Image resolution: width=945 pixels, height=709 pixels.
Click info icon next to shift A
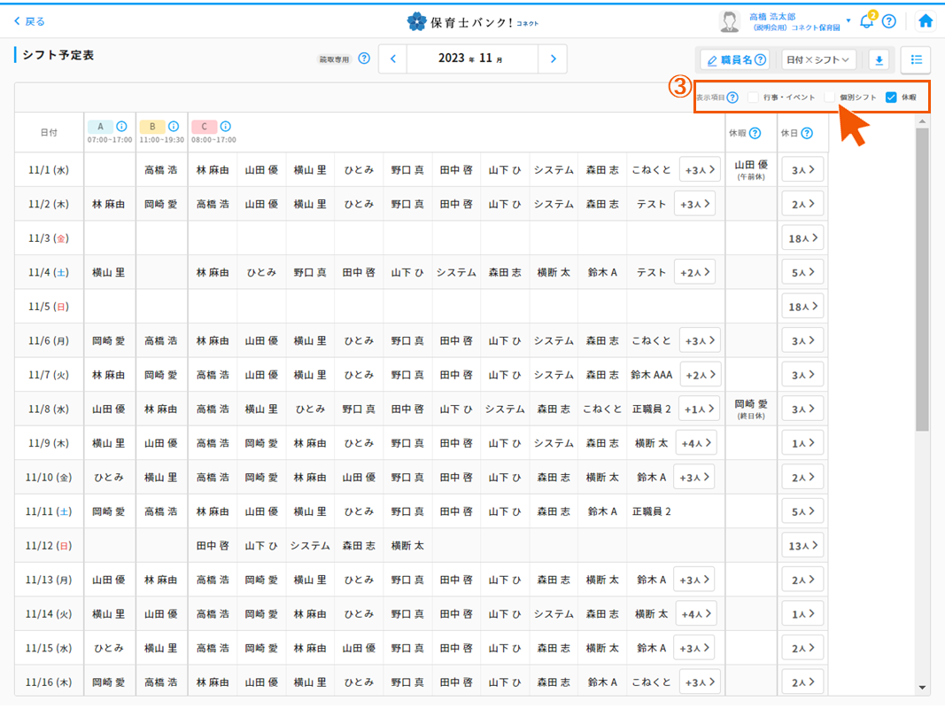tap(121, 127)
